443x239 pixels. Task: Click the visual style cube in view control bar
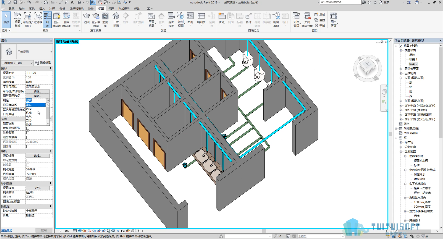[80, 231]
